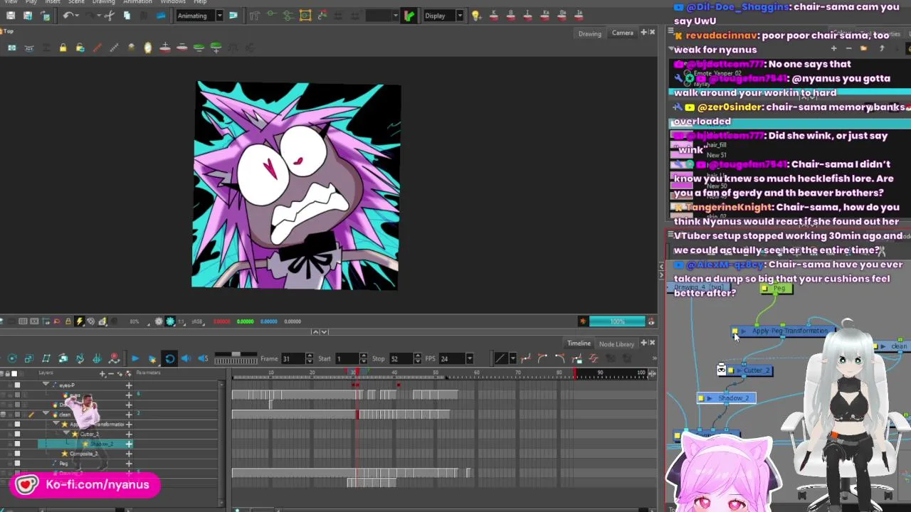Image resolution: width=911 pixels, height=512 pixels.
Task: Click the Delete Layers minus icon in the Layers header
Action: [111, 373]
